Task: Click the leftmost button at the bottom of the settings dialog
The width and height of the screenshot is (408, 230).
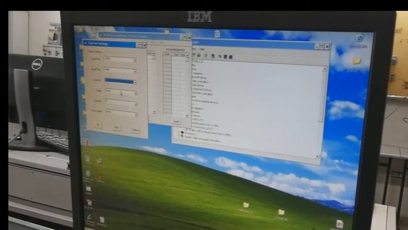Action: [98, 125]
